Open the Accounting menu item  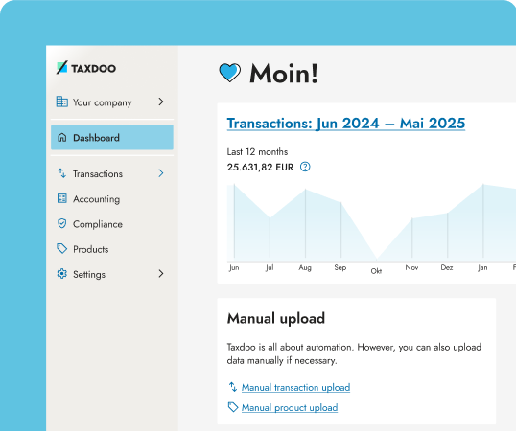[x=96, y=199]
